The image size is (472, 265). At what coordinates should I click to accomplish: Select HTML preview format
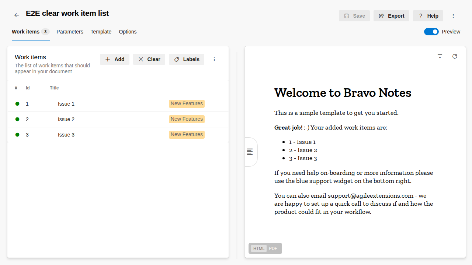coord(259,248)
